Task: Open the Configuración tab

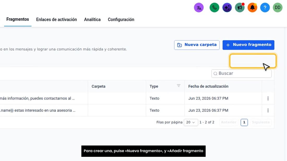Action: tap(121, 20)
